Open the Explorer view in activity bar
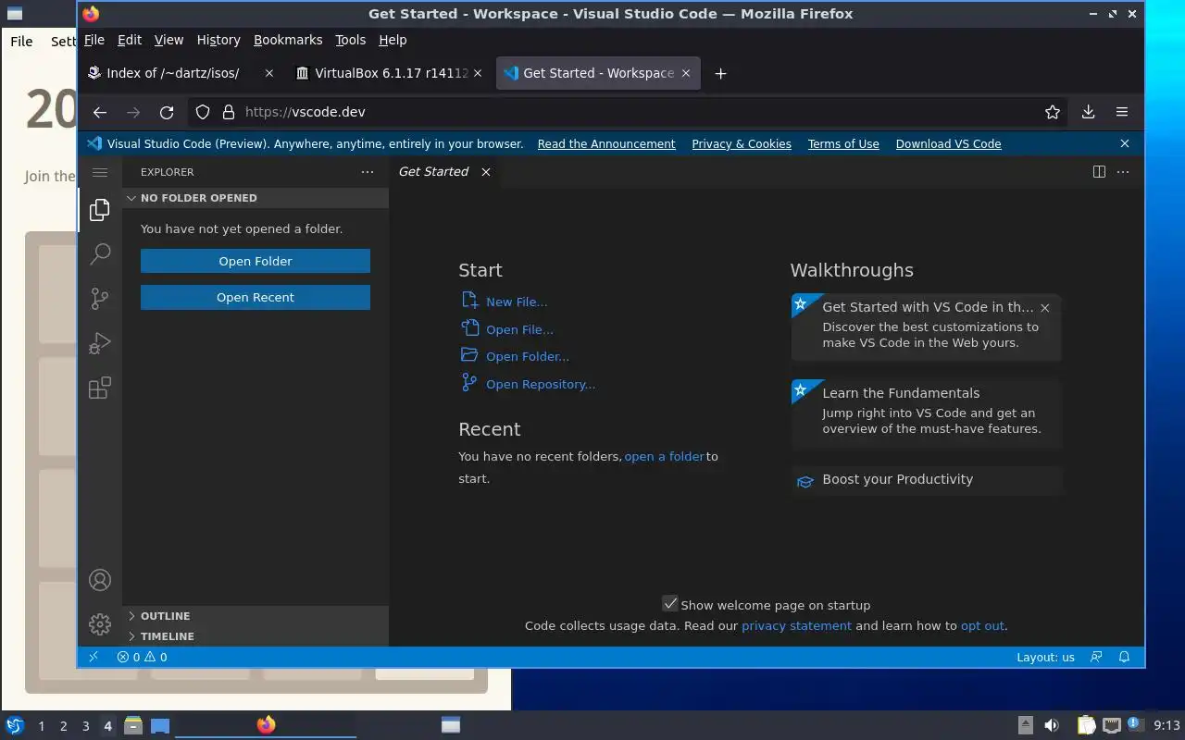This screenshot has height=740, width=1185. [100, 210]
